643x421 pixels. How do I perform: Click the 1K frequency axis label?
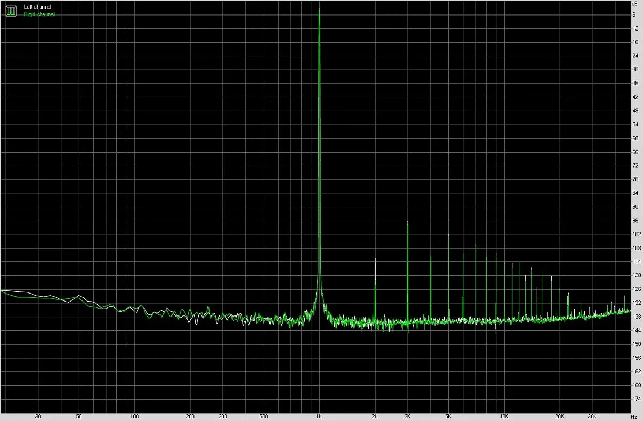[x=319, y=416]
